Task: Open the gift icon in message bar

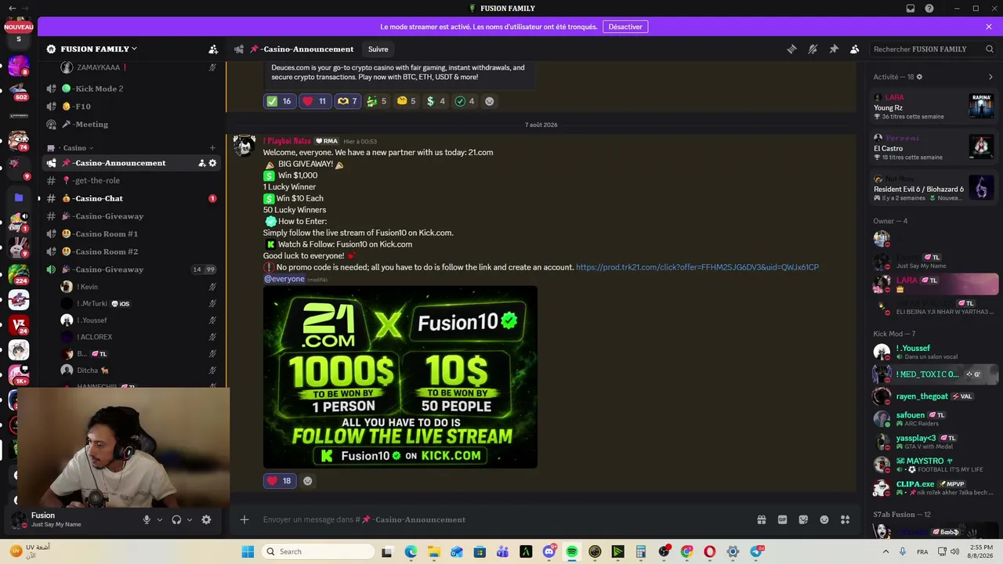Action: point(761,519)
